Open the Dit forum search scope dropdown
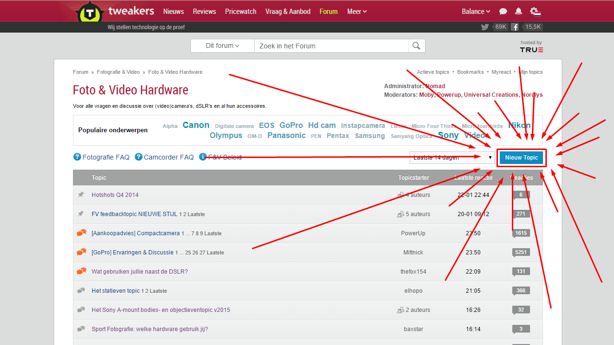 223,46
